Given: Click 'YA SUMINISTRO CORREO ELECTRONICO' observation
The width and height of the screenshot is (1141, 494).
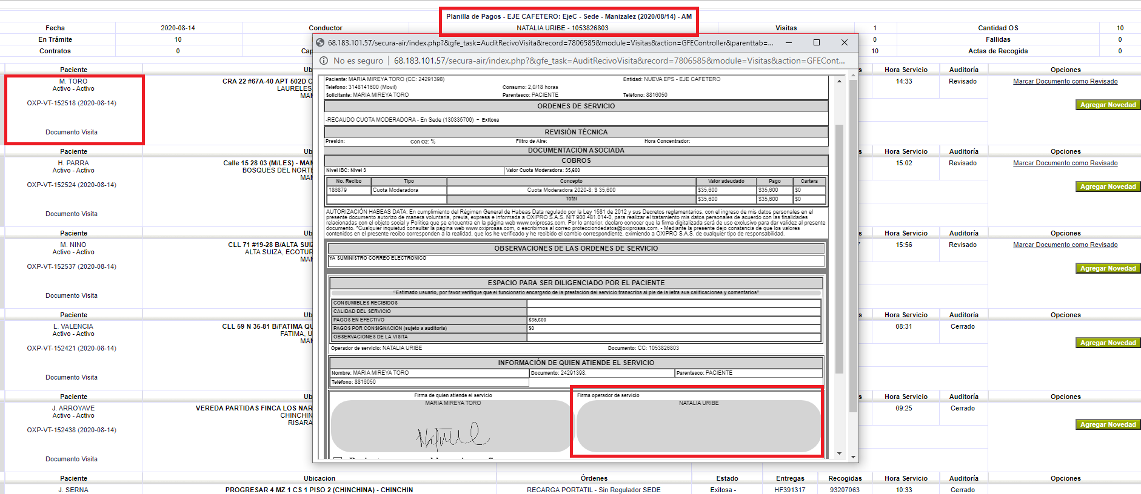Looking at the screenshot, I should point(378,258).
